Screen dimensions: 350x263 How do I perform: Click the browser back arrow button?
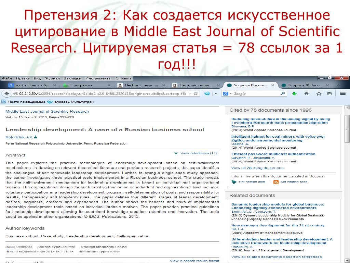tap(7, 93)
